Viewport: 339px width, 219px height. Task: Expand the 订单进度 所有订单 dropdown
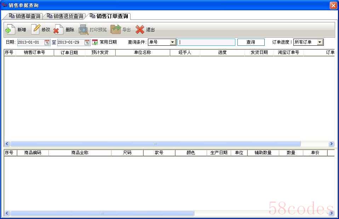pos(320,42)
